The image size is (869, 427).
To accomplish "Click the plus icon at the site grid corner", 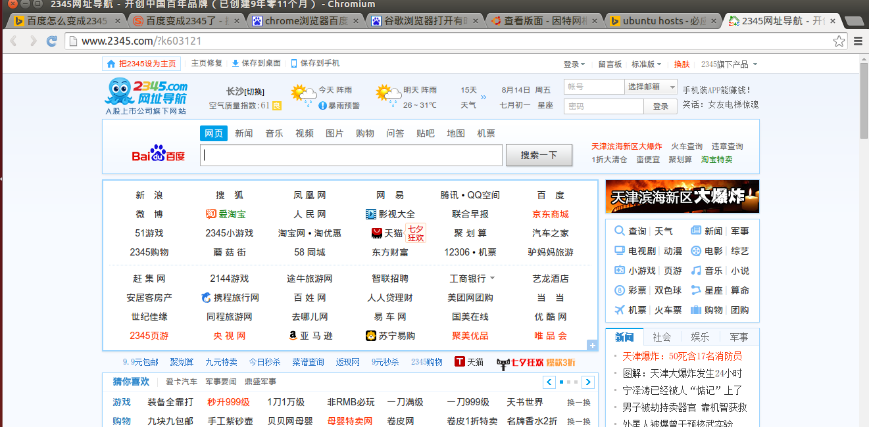I will [x=592, y=346].
